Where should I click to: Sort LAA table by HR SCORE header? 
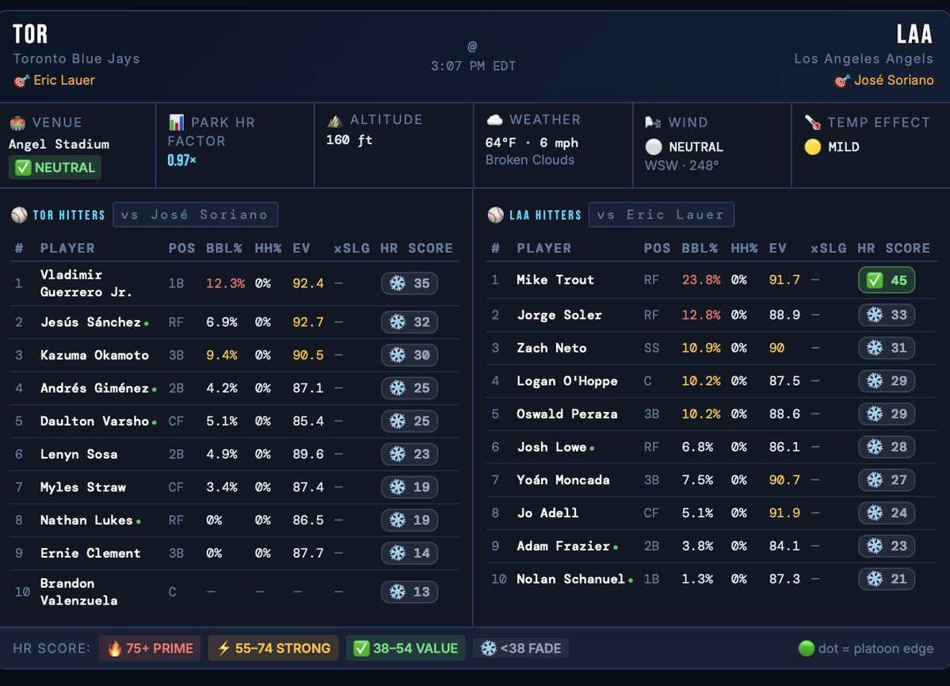[893, 248]
